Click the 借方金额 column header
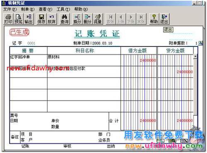The height and width of the screenshot is (153, 207). tap(139, 51)
